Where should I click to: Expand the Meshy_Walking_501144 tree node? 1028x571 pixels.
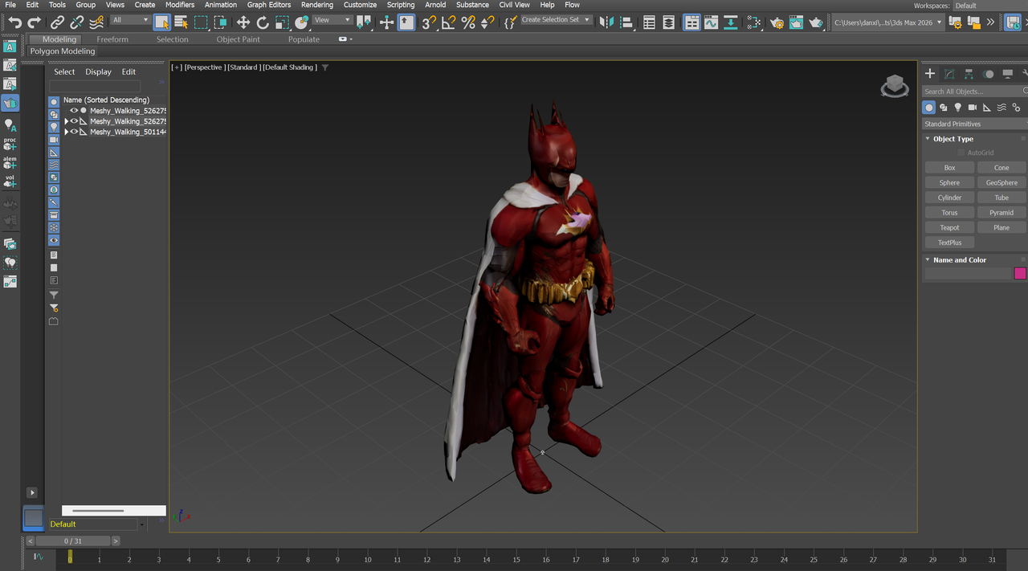coord(67,132)
